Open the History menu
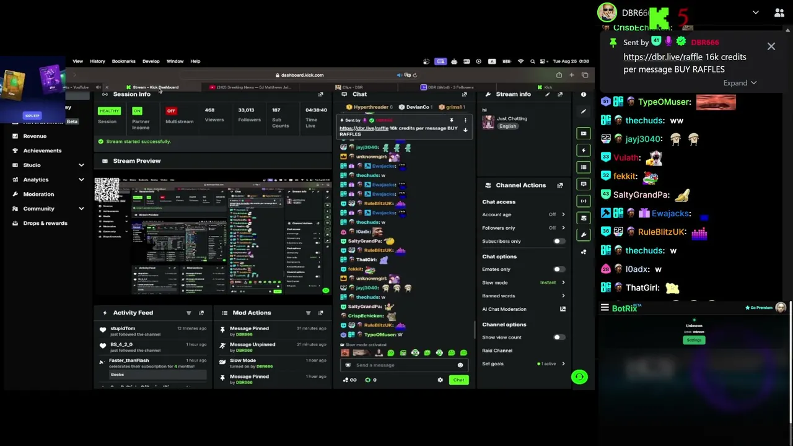793x446 pixels. click(97, 61)
